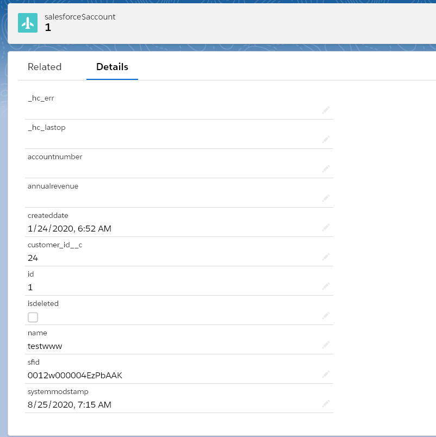Select the Details tab

[112, 67]
